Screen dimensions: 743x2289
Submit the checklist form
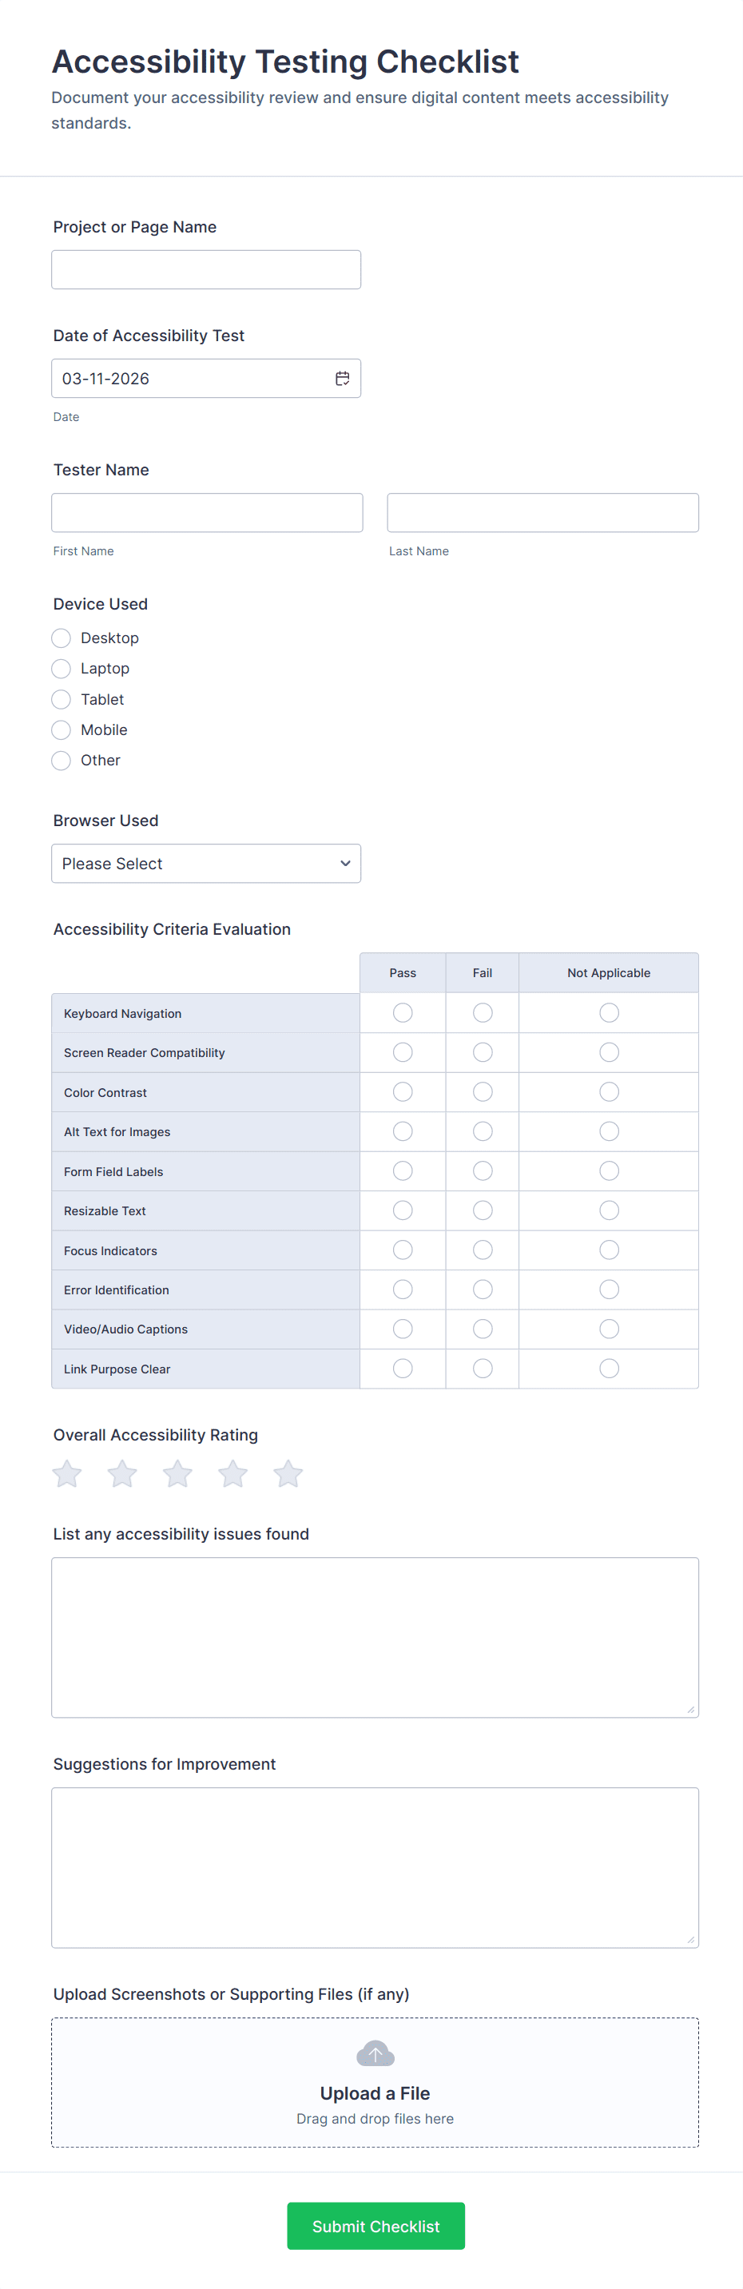pos(375,2226)
